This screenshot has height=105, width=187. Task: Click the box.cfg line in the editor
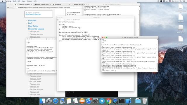tap(62, 25)
